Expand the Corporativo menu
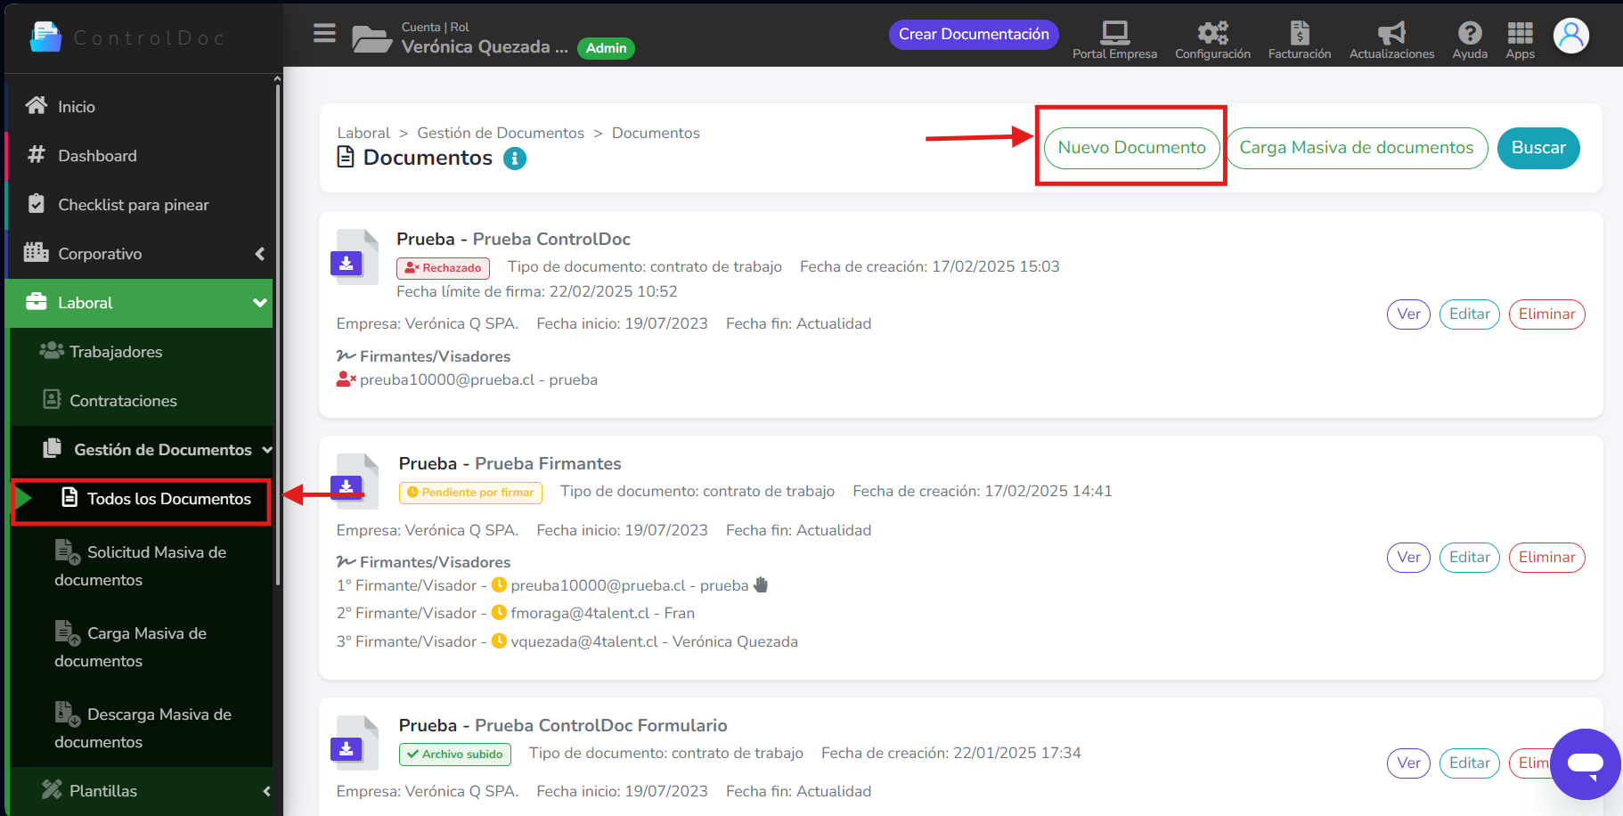The width and height of the screenshot is (1623, 816). (x=260, y=254)
